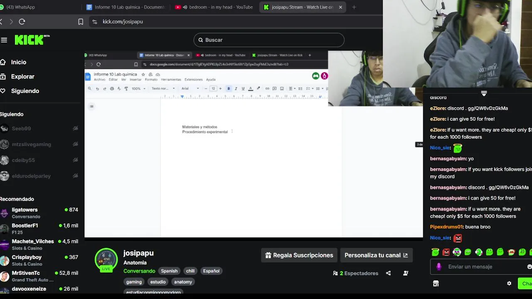Click the star icon in streamed Google Docs

pos(143,75)
